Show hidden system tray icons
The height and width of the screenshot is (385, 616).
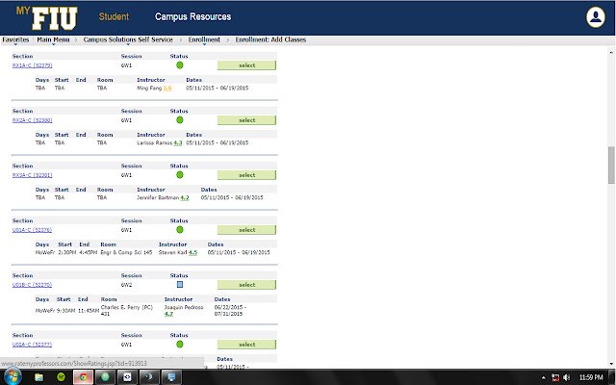click(x=543, y=378)
